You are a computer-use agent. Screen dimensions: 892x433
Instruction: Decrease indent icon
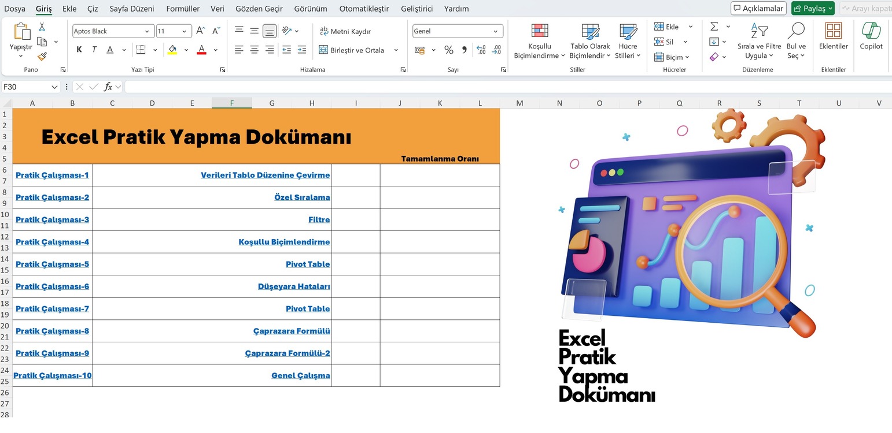pos(286,50)
